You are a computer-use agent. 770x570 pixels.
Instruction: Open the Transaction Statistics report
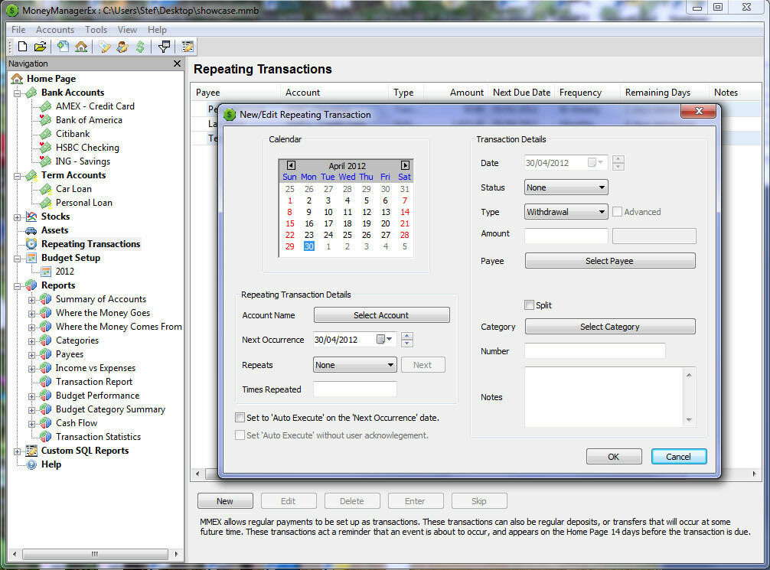click(x=98, y=437)
